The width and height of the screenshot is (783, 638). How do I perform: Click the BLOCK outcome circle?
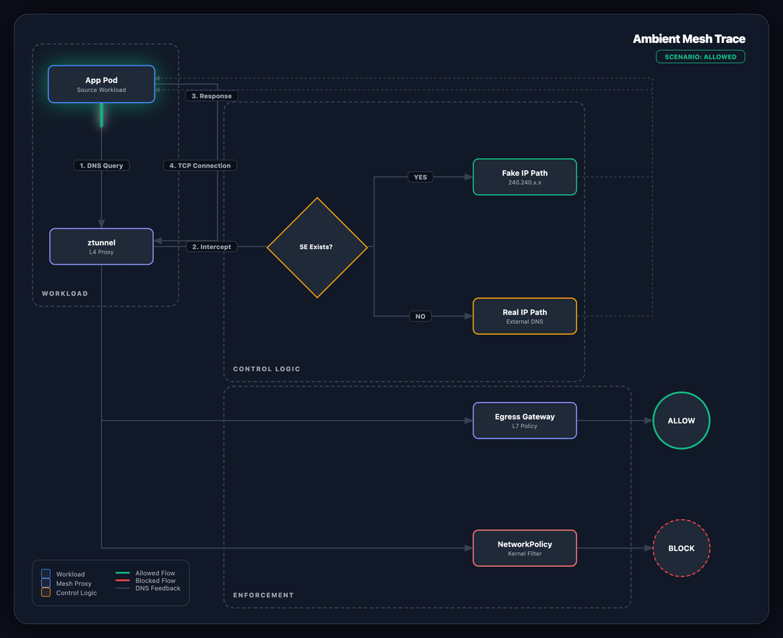click(x=681, y=548)
